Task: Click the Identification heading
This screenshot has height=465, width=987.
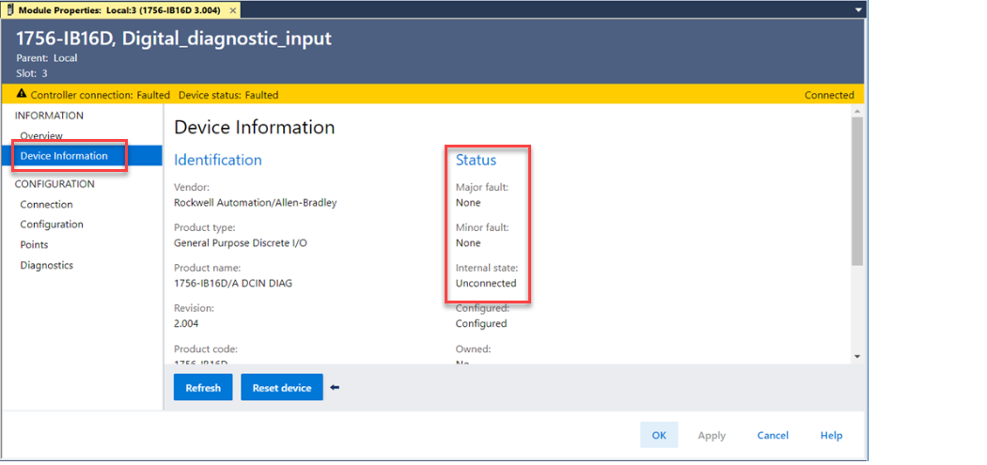Action: 218,160
